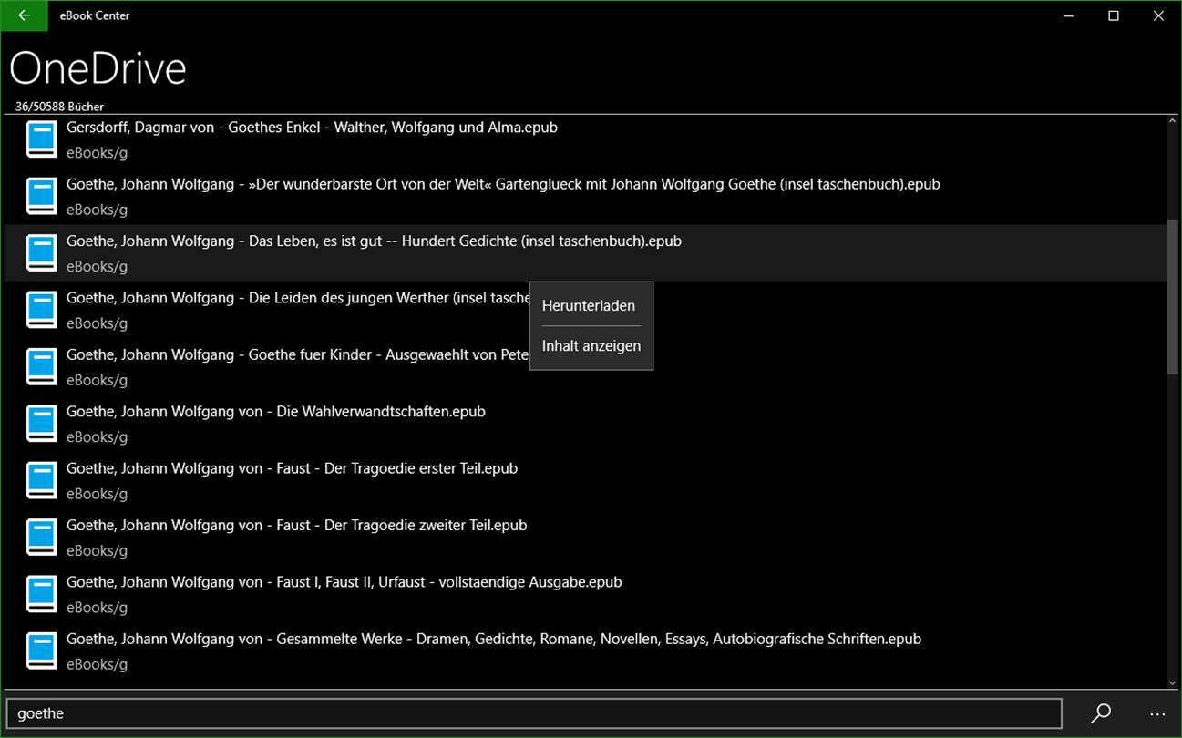
Task: Select Die Wahlverwandtschaften.epub title
Action: point(276,411)
